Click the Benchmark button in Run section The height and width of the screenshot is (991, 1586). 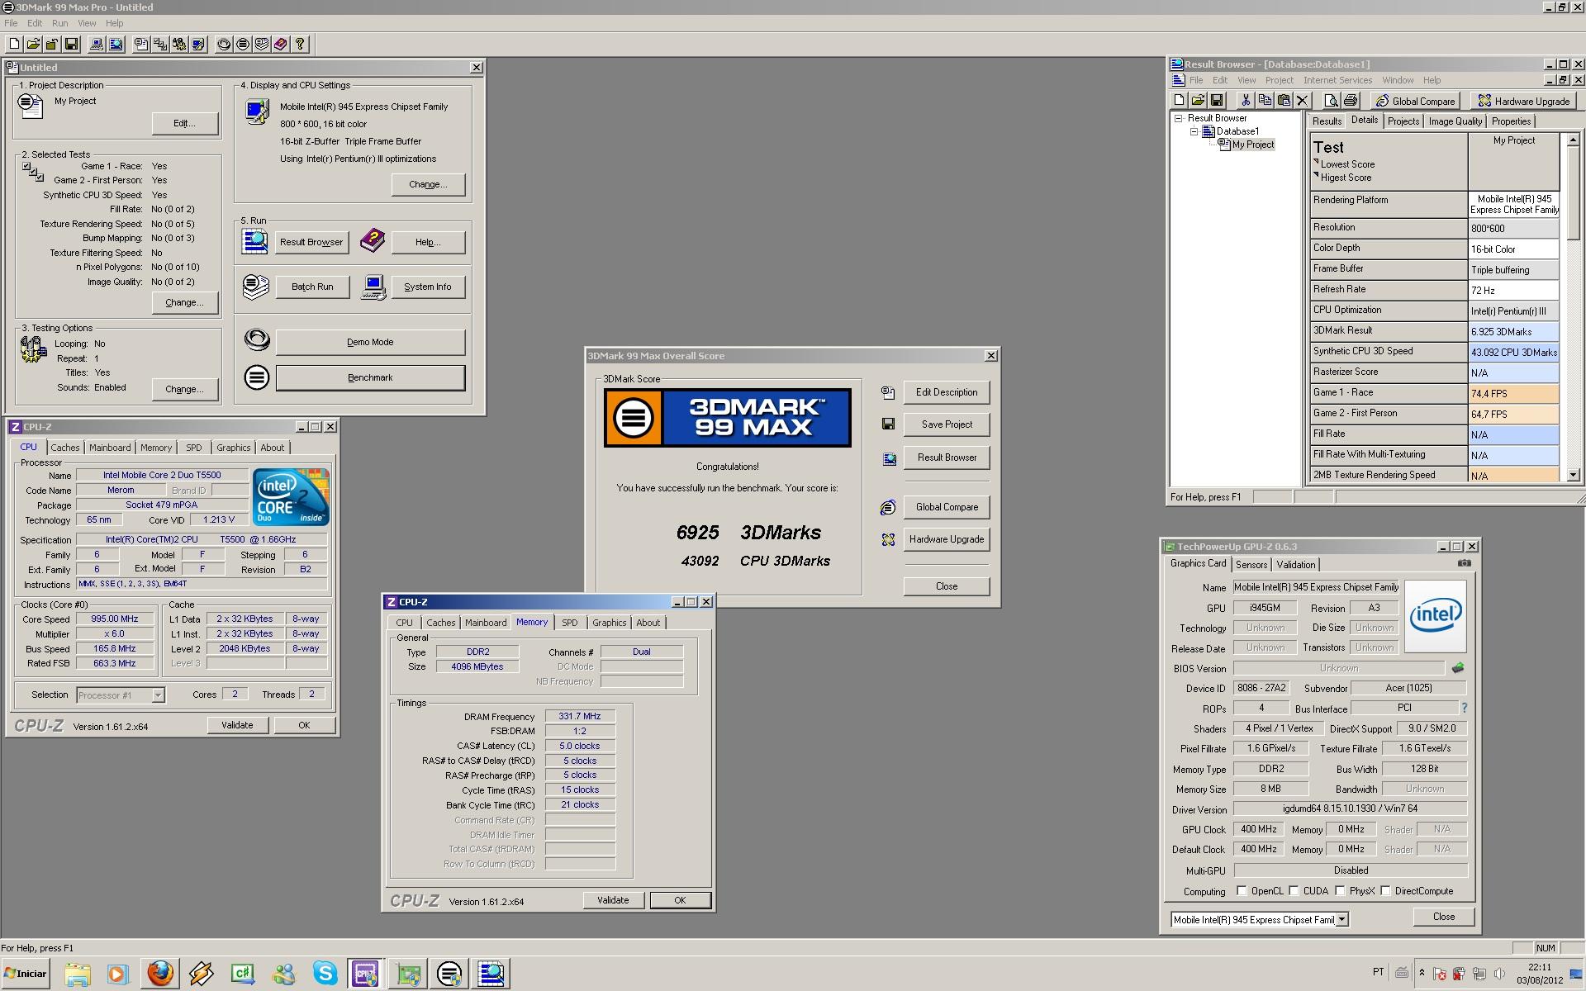(370, 377)
